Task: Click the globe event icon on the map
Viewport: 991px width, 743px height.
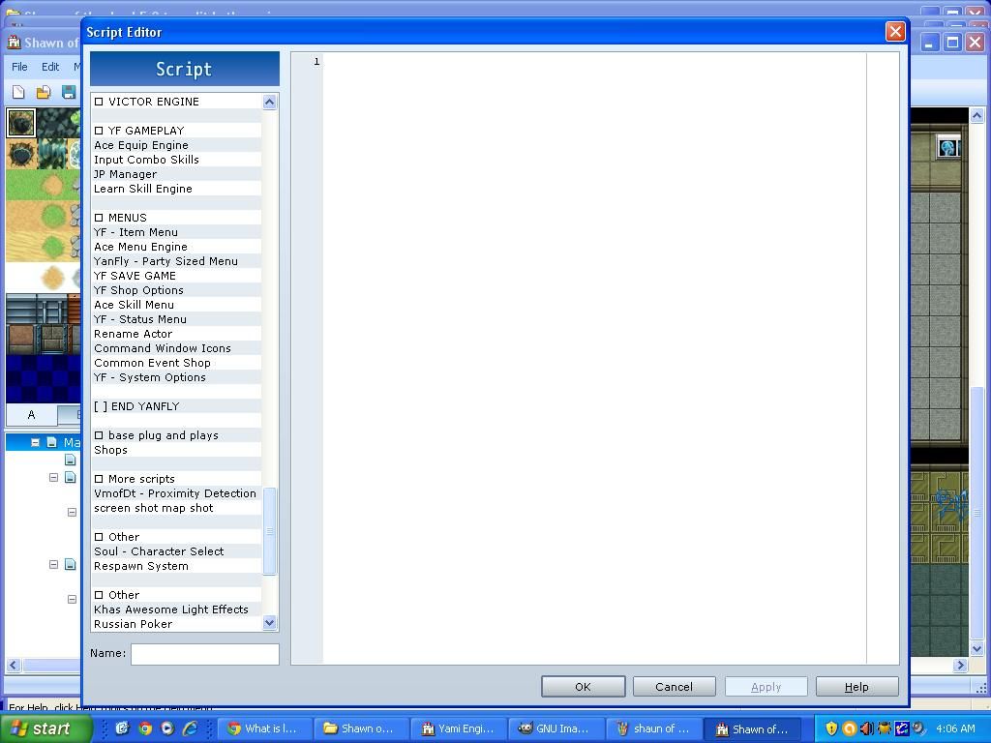Action: (947, 147)
